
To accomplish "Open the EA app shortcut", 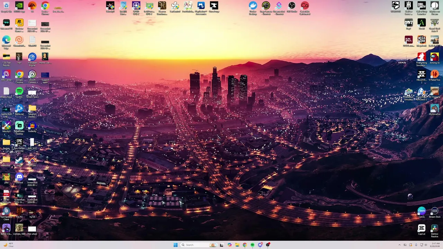I will [x=32, y=7].
